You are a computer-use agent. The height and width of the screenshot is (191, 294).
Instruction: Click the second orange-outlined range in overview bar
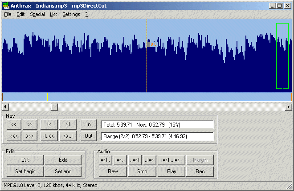[170, 97]
